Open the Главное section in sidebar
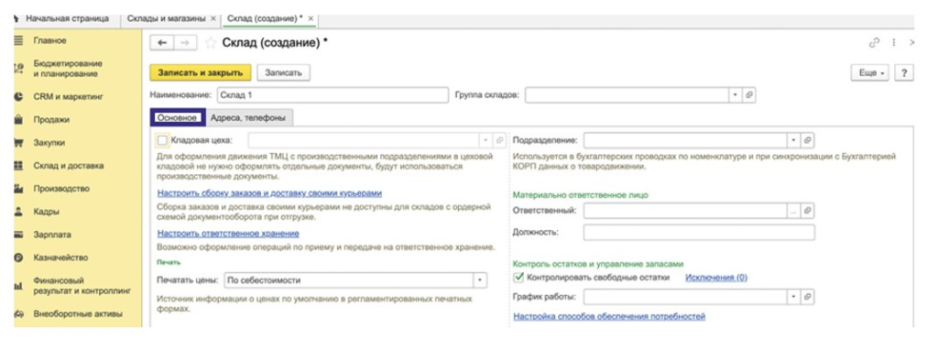The image size is (938, 350). point(49,40)
